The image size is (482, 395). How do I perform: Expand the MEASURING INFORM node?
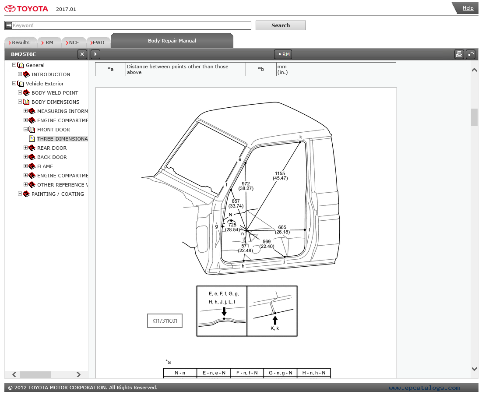pos(25,111)
